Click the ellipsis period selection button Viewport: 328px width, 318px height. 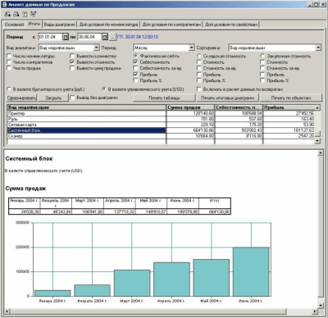click(x=112, y=37)
